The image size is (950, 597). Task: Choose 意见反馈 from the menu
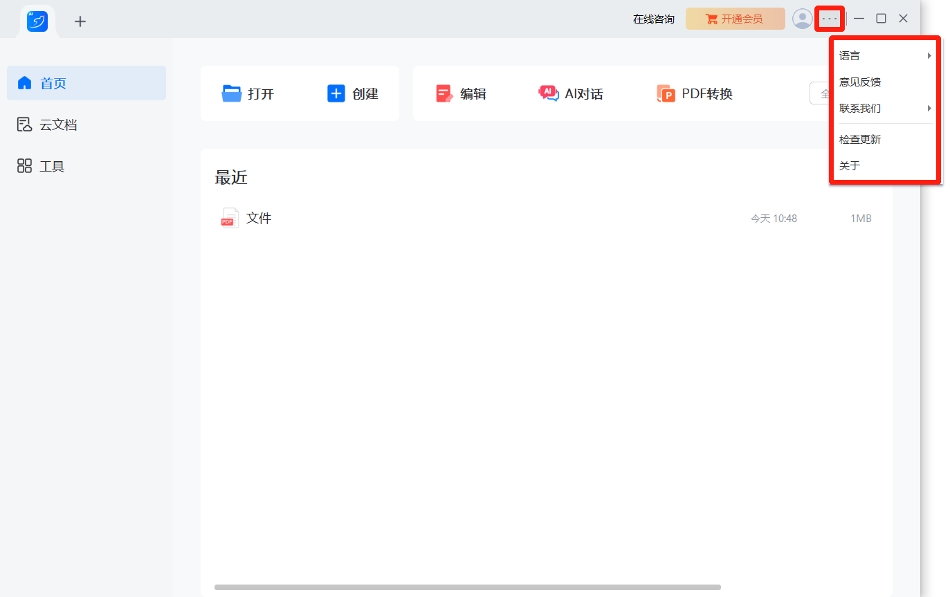885,82
